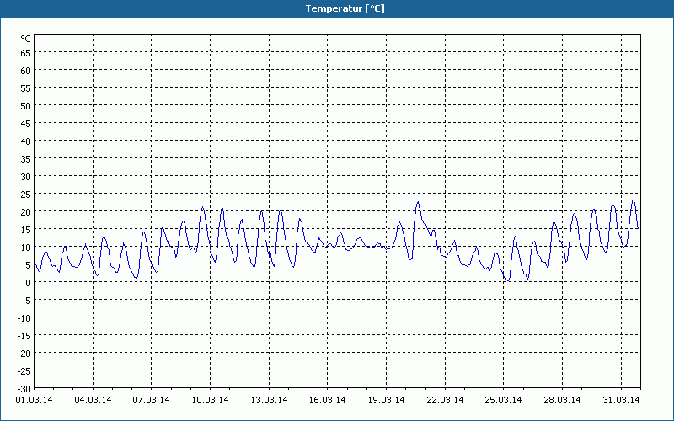Viewport: 674px width, 421px height.
Task: Click the 50 value on the y-axis
Action: click(26, 105)
